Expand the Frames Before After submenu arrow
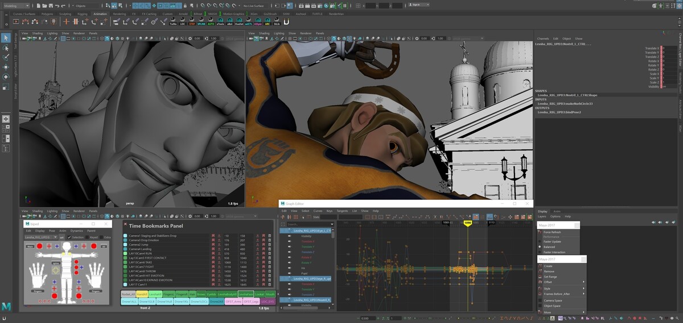This screenshot has width=683, height=323. (x=583, y=294)
